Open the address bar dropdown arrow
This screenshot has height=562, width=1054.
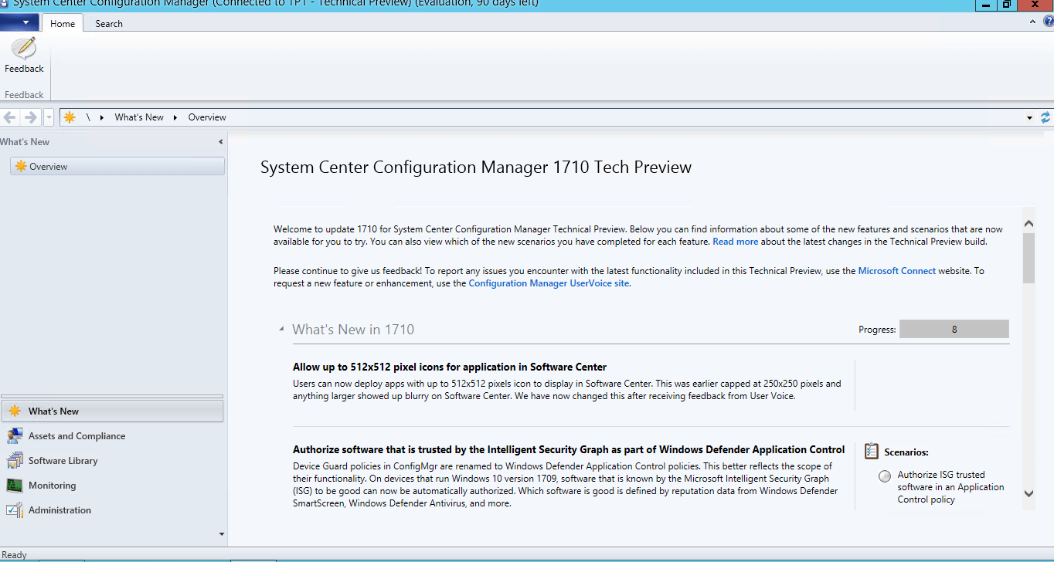(x=1029, y=118)
